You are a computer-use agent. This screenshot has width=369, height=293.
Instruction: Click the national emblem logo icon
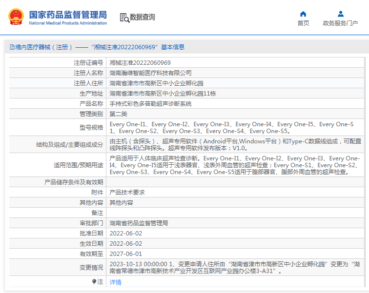click(16, 17)
